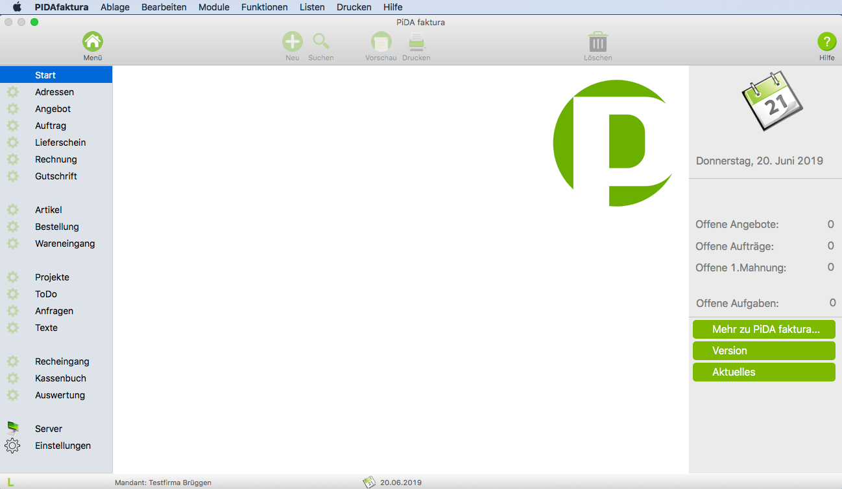The image size is (842, 489).
Task: Click the gear icon beside Auswertung
Action: tap(12, 395)
